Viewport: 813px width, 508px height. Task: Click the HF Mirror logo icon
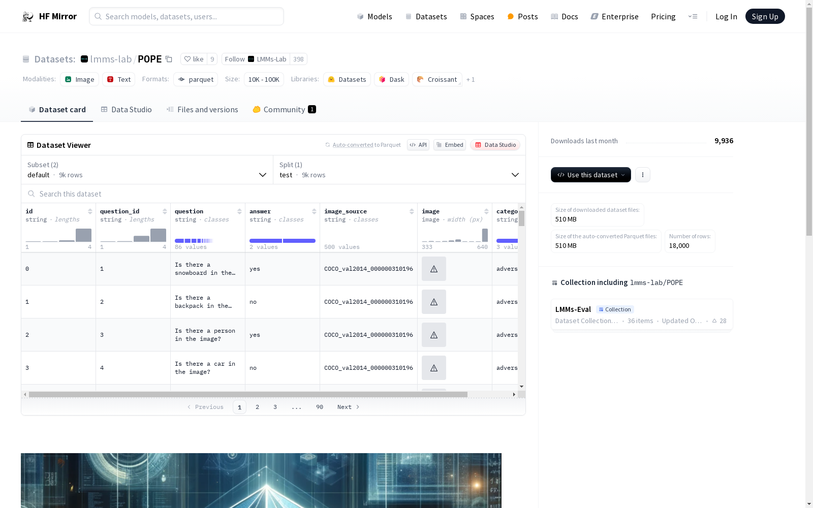click(28, 17)
